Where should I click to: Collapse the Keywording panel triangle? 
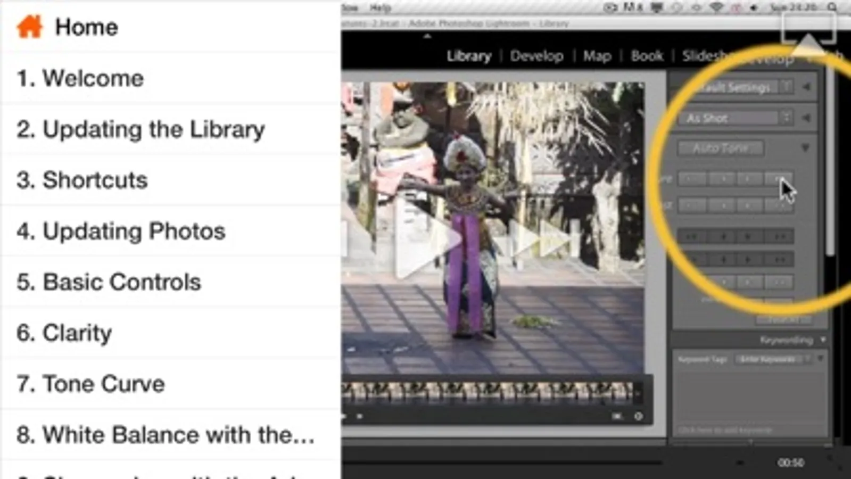tap(823, 340)
